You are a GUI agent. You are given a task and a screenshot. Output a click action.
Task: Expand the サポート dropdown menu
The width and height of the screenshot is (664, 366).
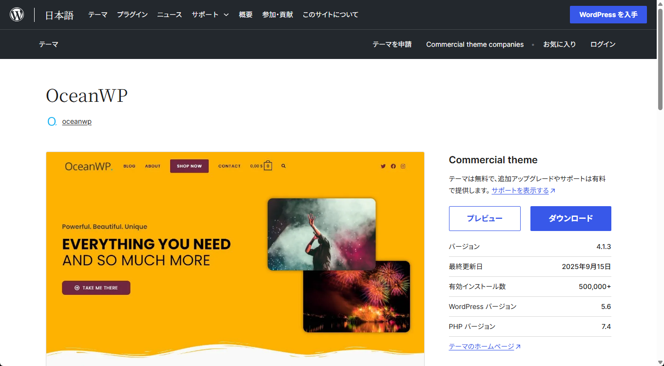[210, 15]
